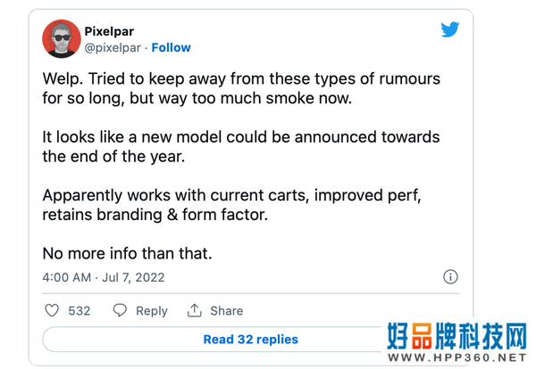
Task: Click the 'Apparently works with current carts' paragraph
Action: (231, 205)
